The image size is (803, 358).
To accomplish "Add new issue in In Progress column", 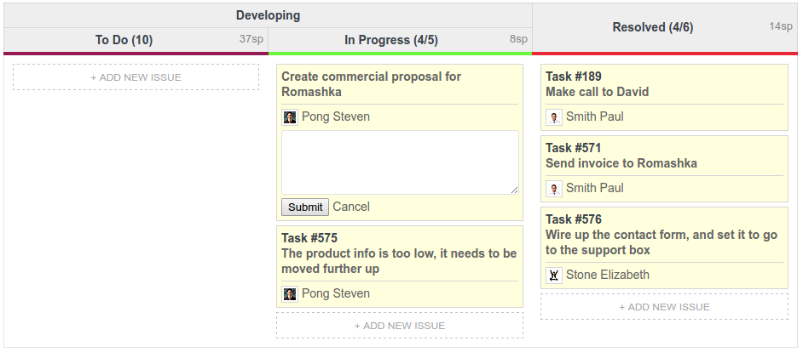I will tap(400, 326).
